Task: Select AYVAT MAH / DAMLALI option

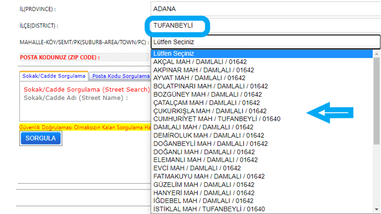Action: (199, 78)
